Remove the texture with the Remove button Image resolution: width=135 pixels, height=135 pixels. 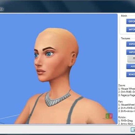click(x=131, y=75)
